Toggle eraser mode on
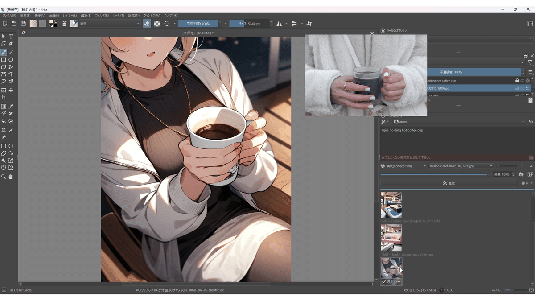This screenshot has width=535, height=301. 147,24
